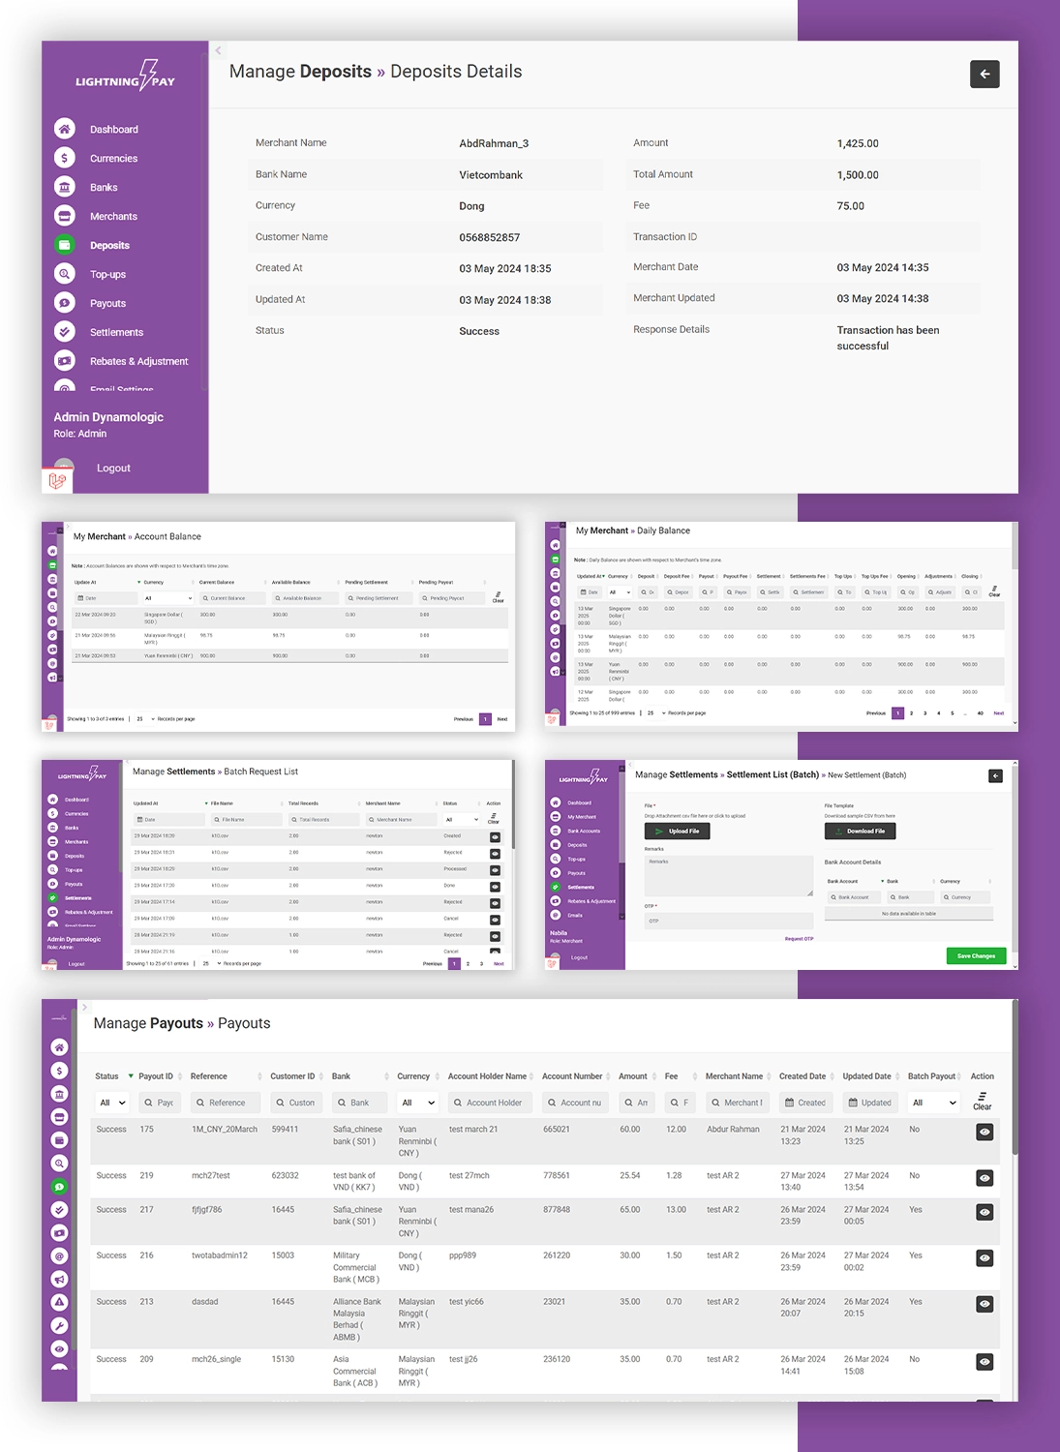Viewport: 1060px width, 1452px height.
Task: View payout 175 details via eye icon
Action: (984, 1133)
